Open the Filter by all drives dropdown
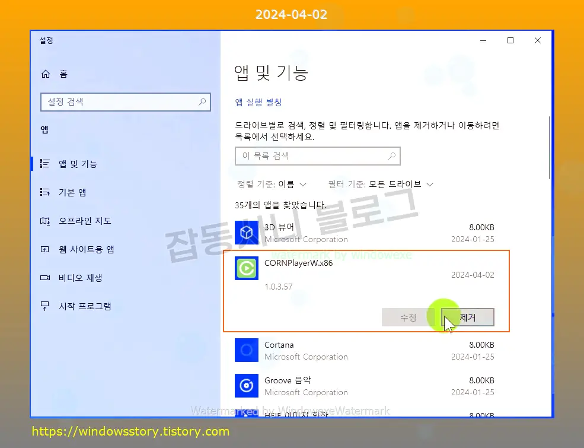 click(381, 184)
